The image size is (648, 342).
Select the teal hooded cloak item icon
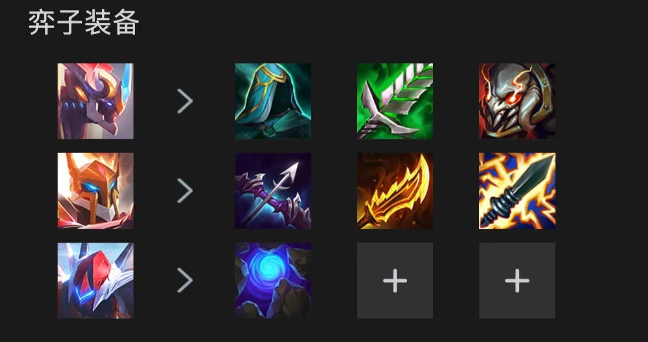[272, 101]
